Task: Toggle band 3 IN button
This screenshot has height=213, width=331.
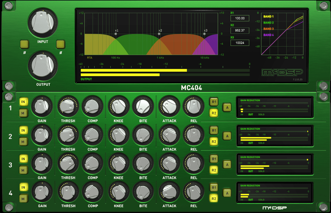Action: point(23,159)
